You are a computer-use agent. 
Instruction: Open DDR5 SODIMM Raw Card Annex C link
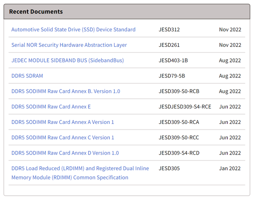click(63, 137)
